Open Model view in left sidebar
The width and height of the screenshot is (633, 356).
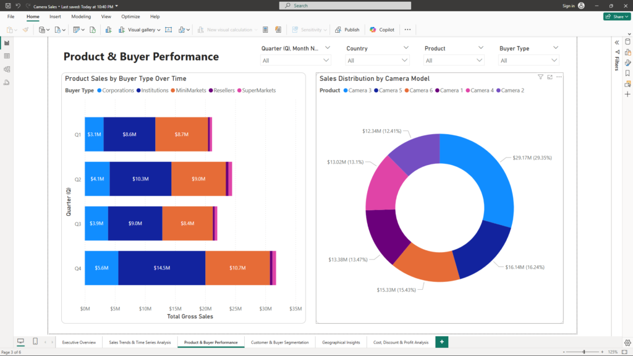[7, 69]
